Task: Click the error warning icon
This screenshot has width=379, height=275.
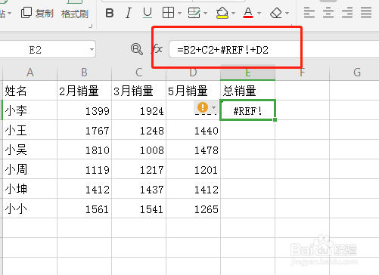Action: [x=203, y=107]
